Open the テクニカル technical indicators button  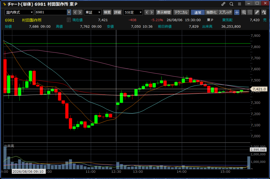[181, 12]
